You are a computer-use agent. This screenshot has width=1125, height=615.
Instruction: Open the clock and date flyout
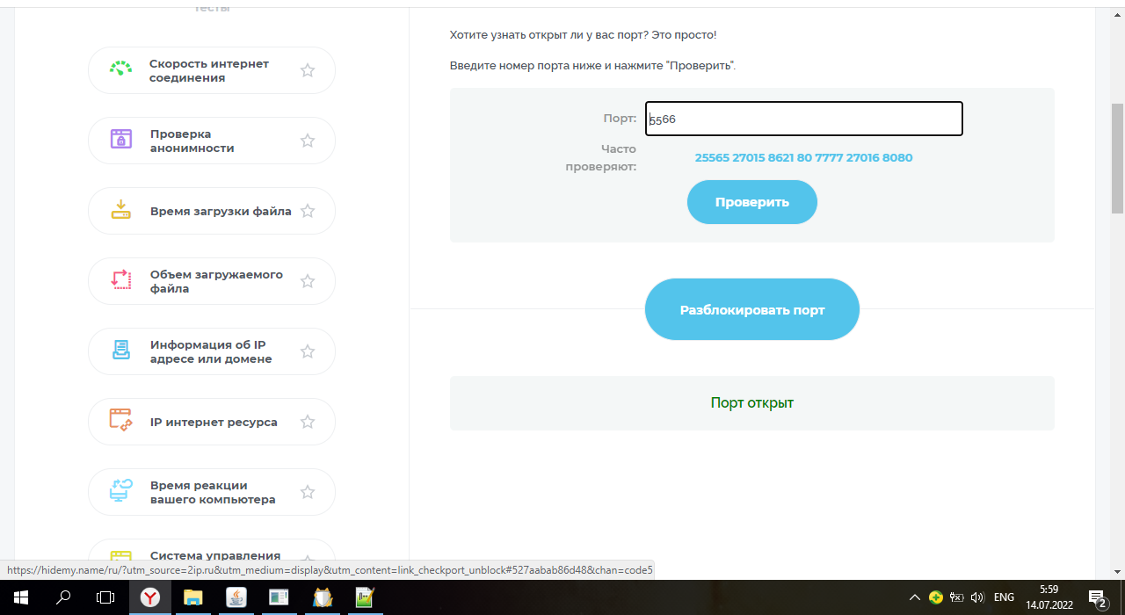pyautogui.click(x=1049, y=597)
